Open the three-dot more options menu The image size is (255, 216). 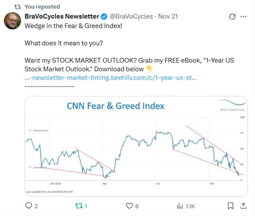pos(243,17)
